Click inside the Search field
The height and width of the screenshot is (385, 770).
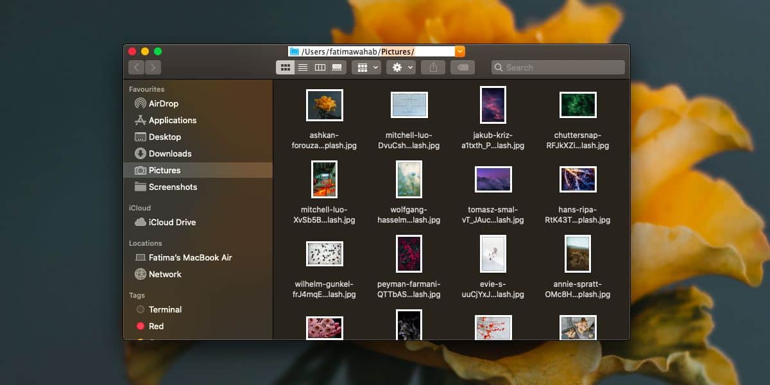(x=557, y=67)
